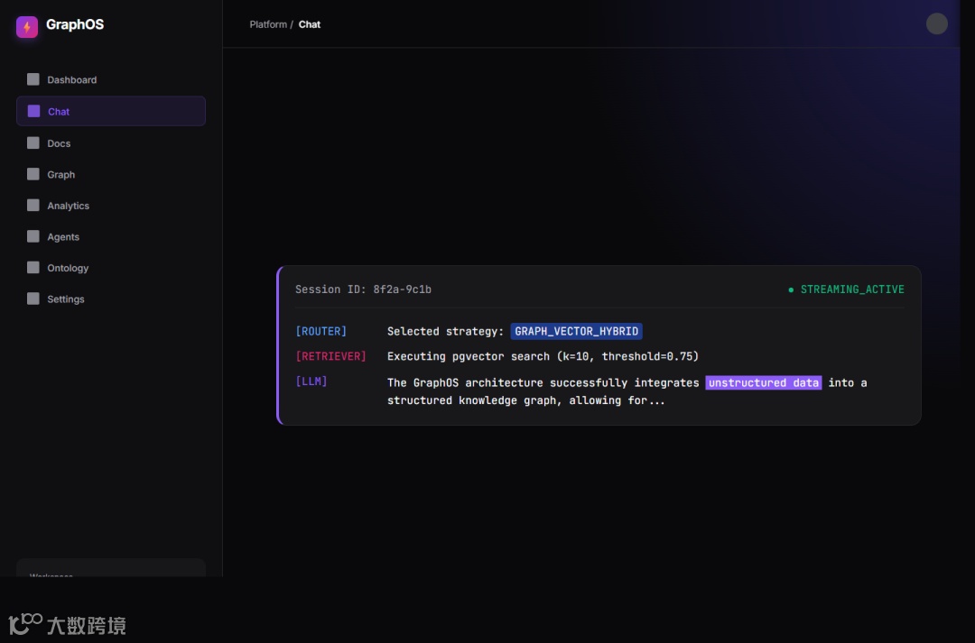This screenshot has width=975, height=643.
Task: Click the GraphOS brand name
Action: 75,25
